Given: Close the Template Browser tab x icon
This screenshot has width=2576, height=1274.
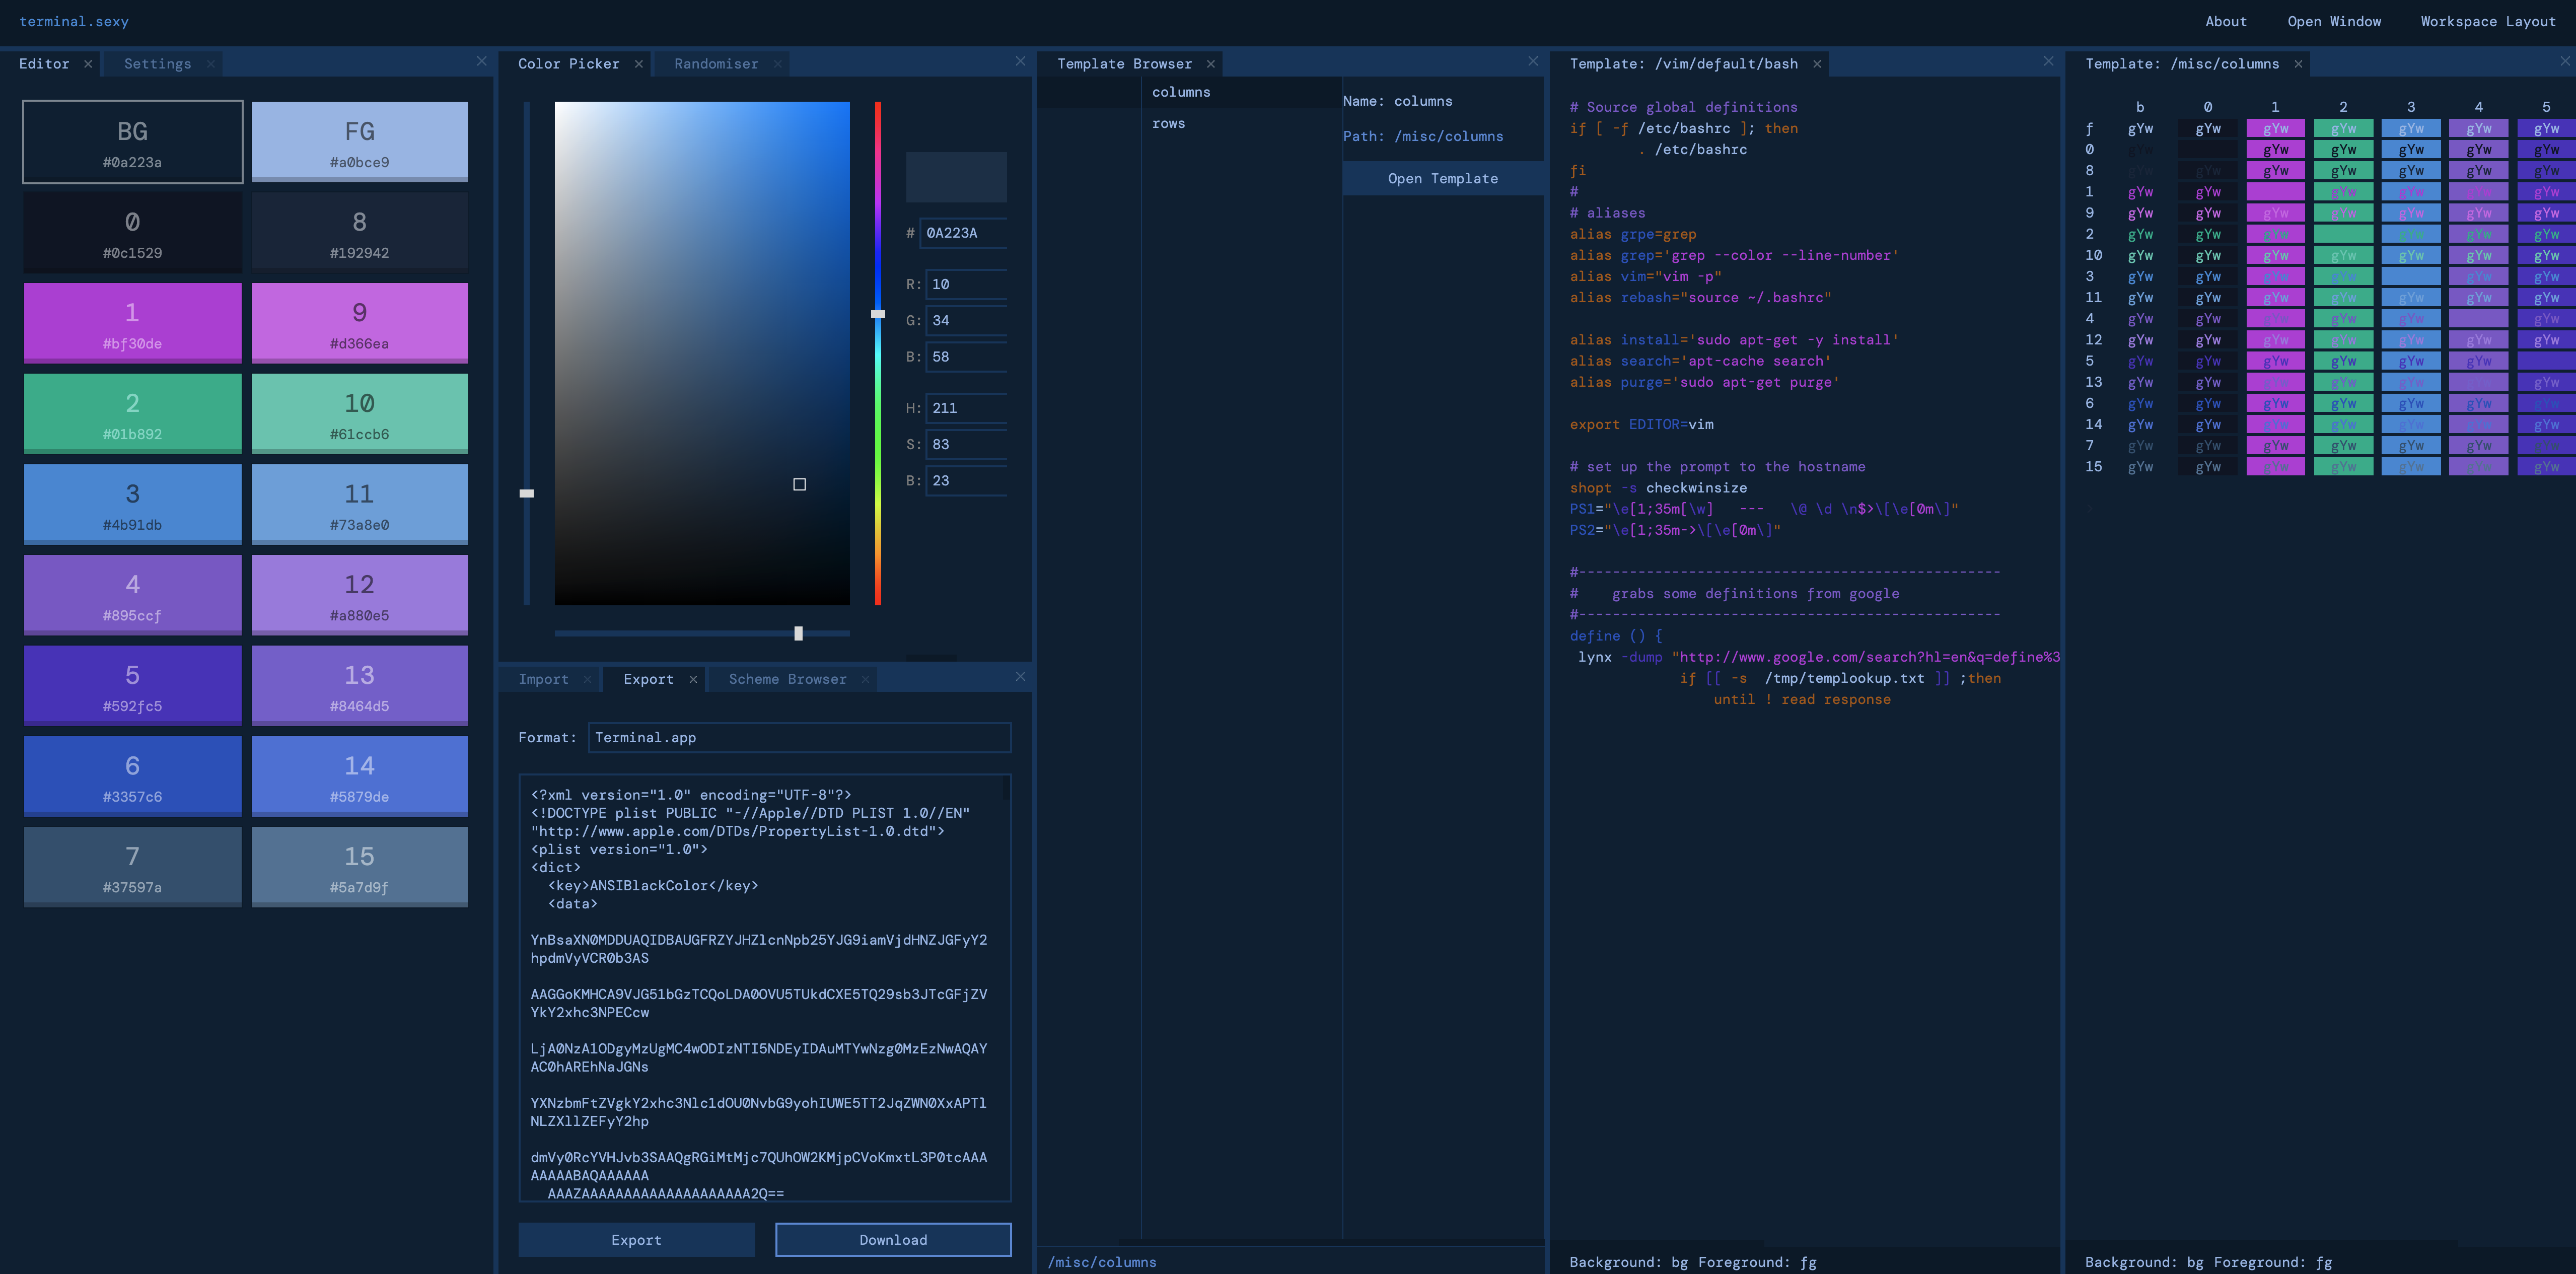Looking at the screenshot, I should point(1211,64).
